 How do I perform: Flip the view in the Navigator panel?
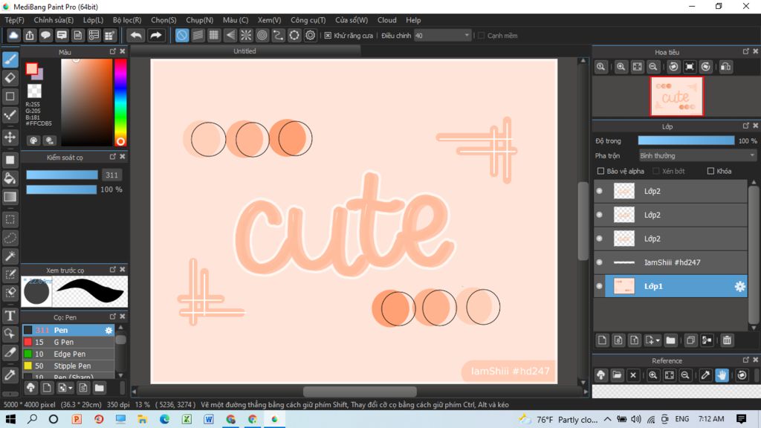coord(725,67)
